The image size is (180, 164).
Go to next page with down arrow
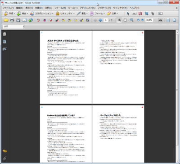click(x=100, y=20)
